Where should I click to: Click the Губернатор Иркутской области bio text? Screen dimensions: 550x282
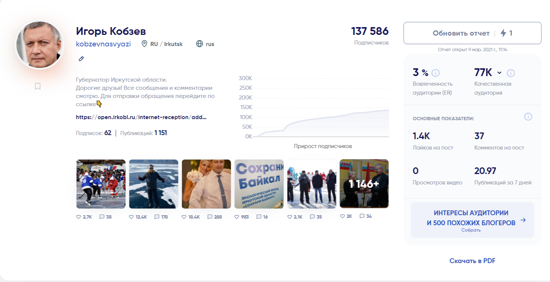[122, 80]
